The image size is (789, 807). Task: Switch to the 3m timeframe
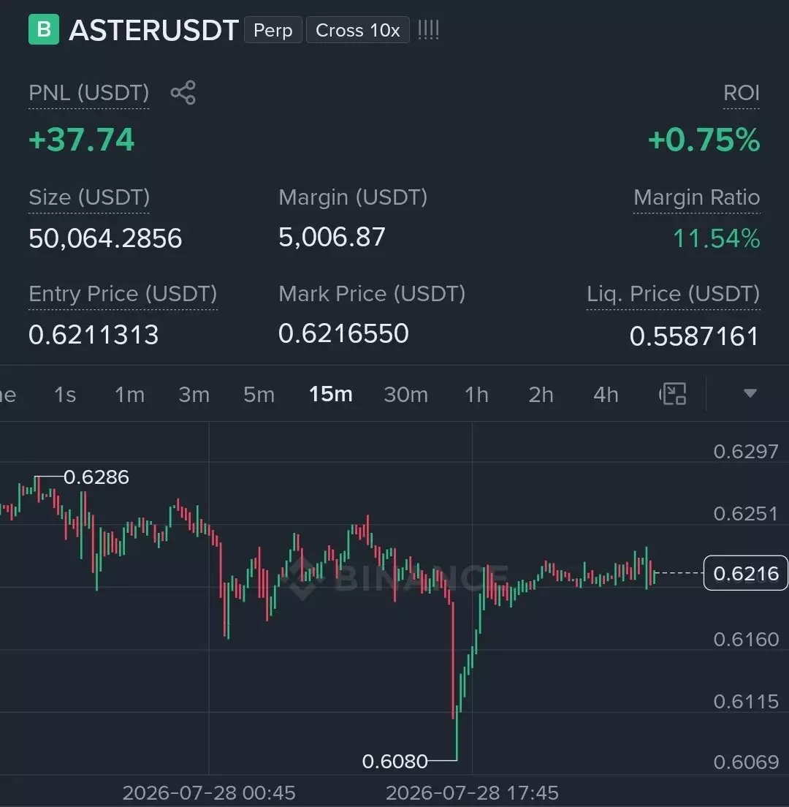click(194, 395)
